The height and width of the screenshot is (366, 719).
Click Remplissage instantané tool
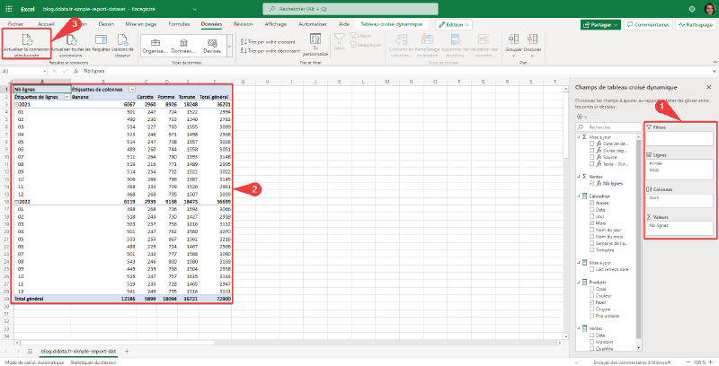click(x=428, y=45)
